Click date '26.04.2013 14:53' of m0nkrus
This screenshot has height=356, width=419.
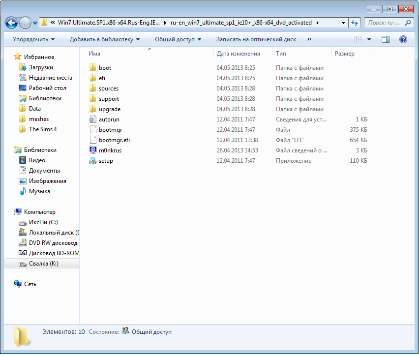pyautogui.click(x=238, y=150)
